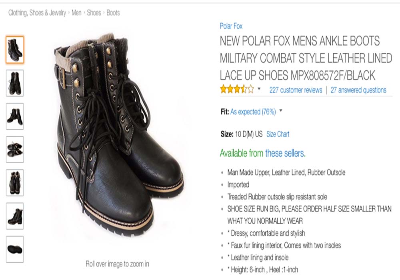This screenshot has width=400, height=280.
Task: Navigate to the Men breadcrumb
Action: click(76, 13)
